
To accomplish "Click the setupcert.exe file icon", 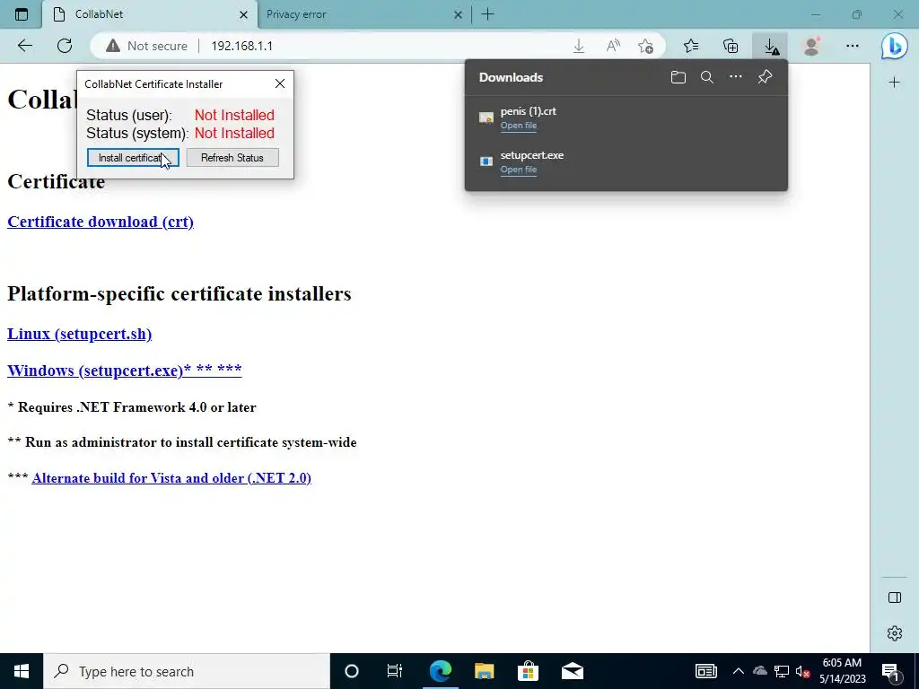I will (486, 161).
